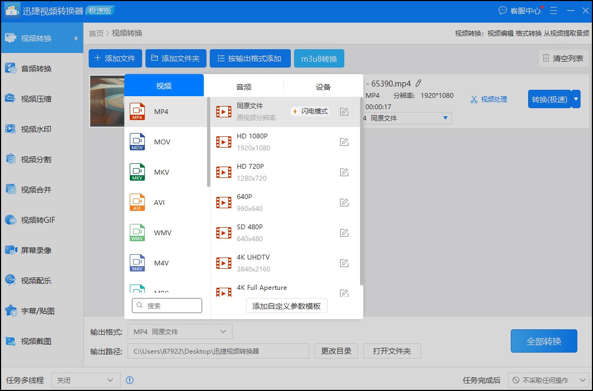
Task: Switch to the 音频 audio tab
Action: 243,85
